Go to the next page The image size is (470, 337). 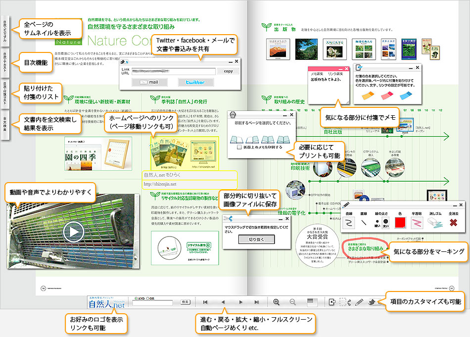point(241,302)
